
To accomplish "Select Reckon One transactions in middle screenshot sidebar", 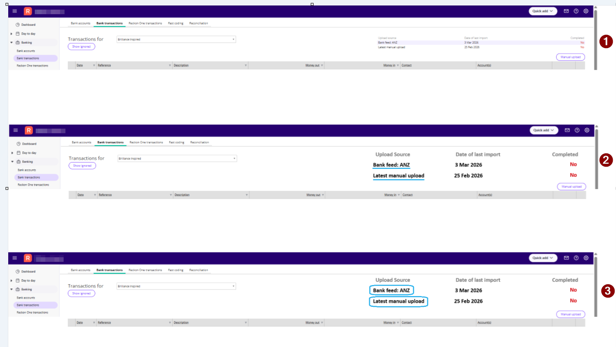I will pyautogui.click(x=33, y=184).
